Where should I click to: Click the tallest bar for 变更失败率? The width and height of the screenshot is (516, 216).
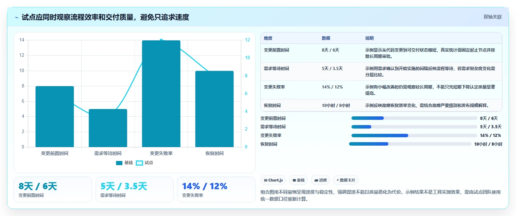pos(161,94)
